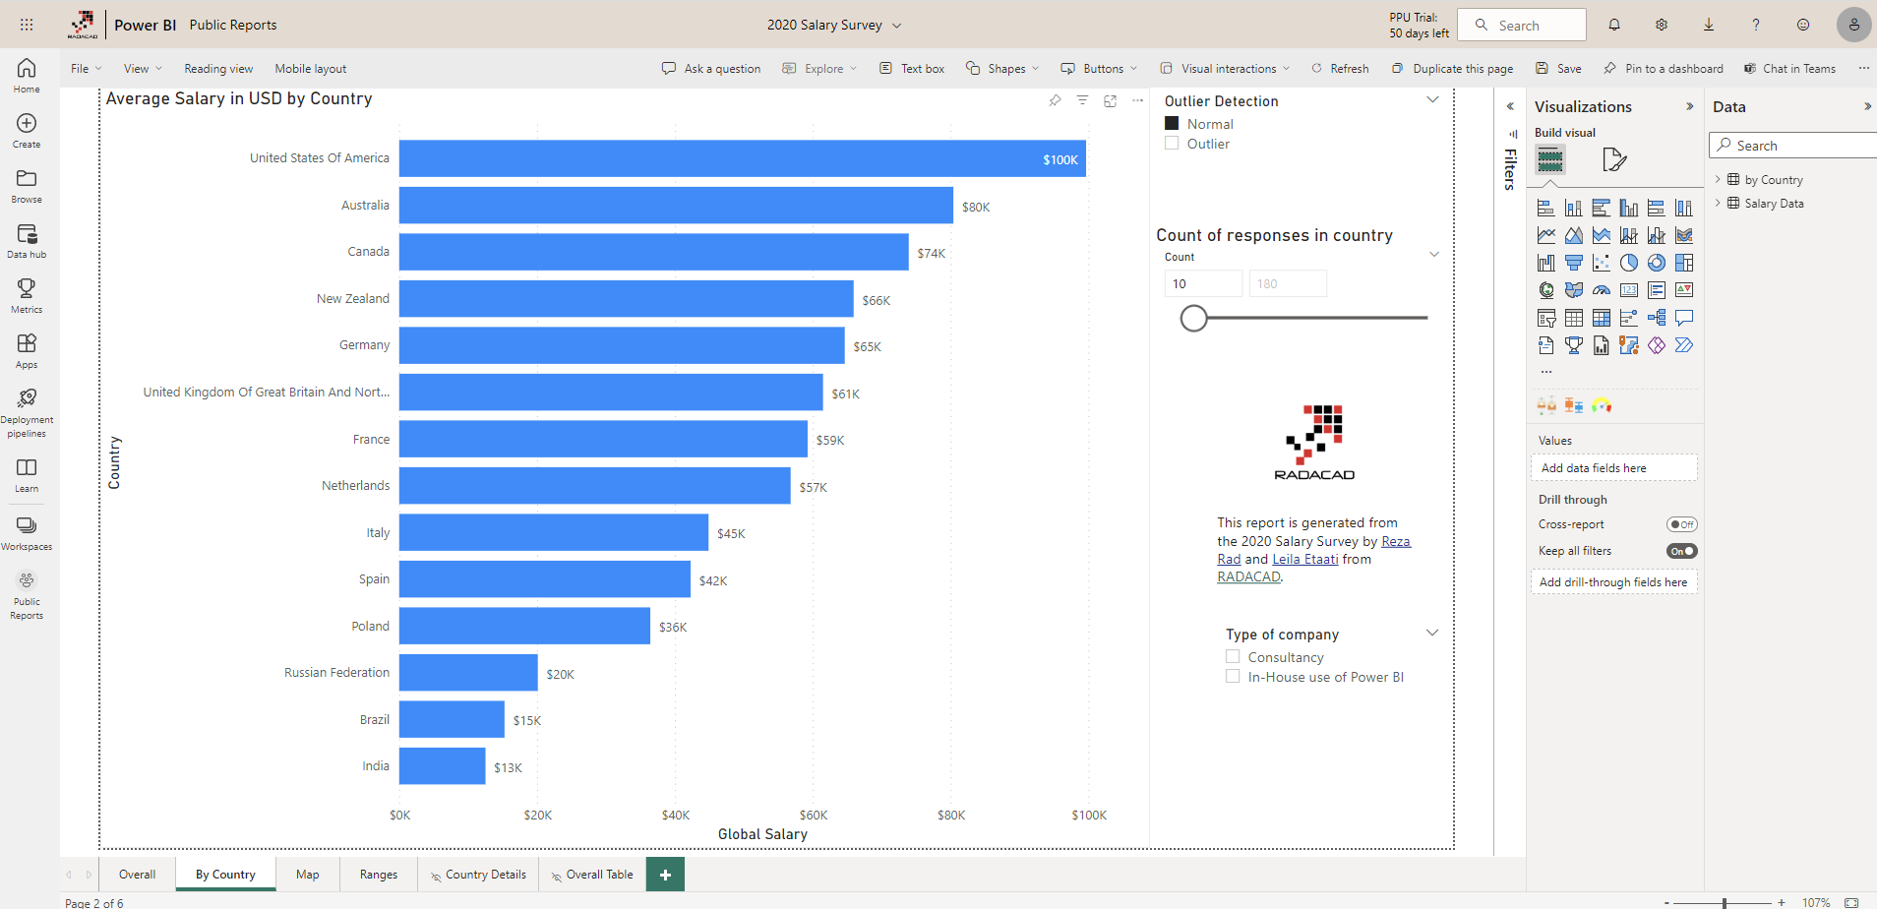Pin the Average Salary chart visual

1055,100
